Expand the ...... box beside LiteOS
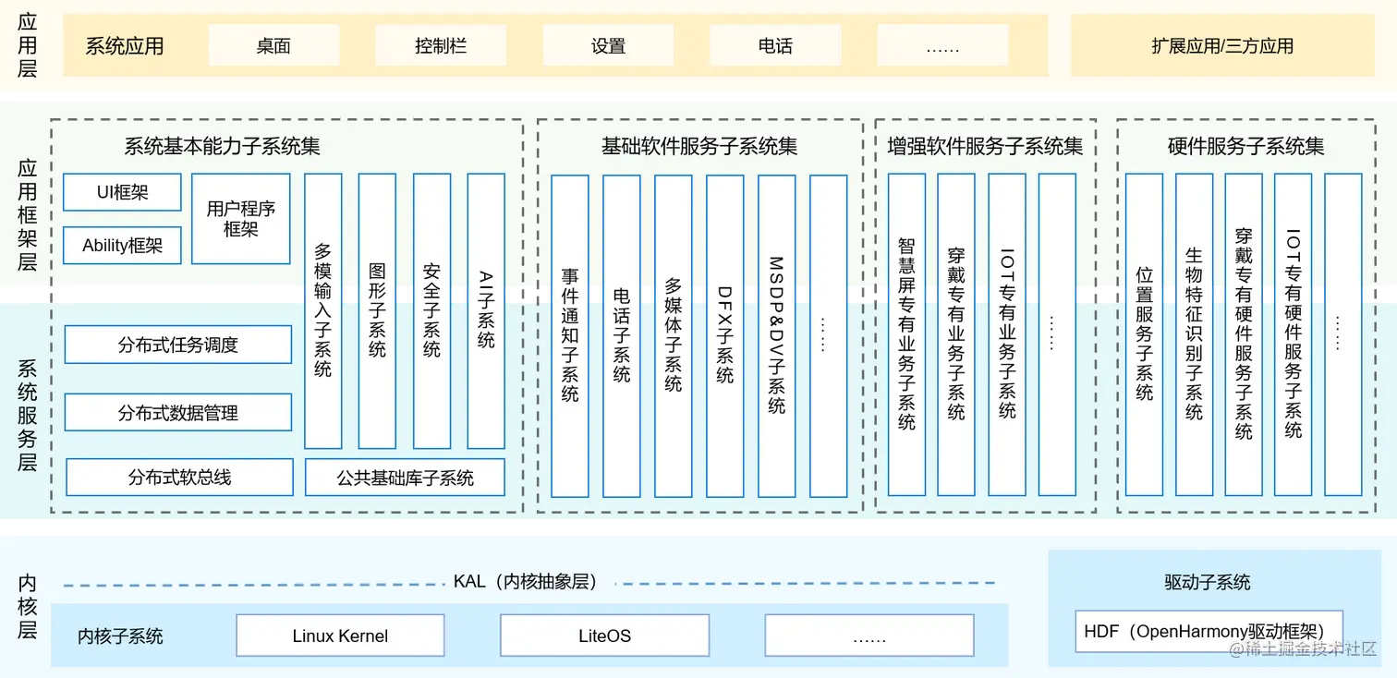 [869, 636]
